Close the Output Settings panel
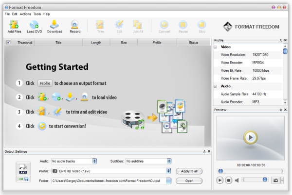292x195 pixels. 209,151
